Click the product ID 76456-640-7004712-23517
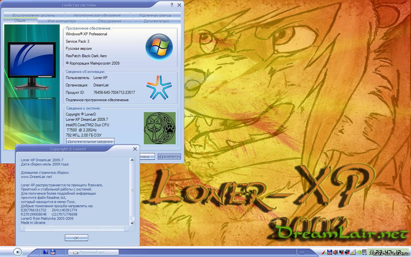The height and width of the screenshot is (257, 411). pyautogui.click(x=114, y=93)
